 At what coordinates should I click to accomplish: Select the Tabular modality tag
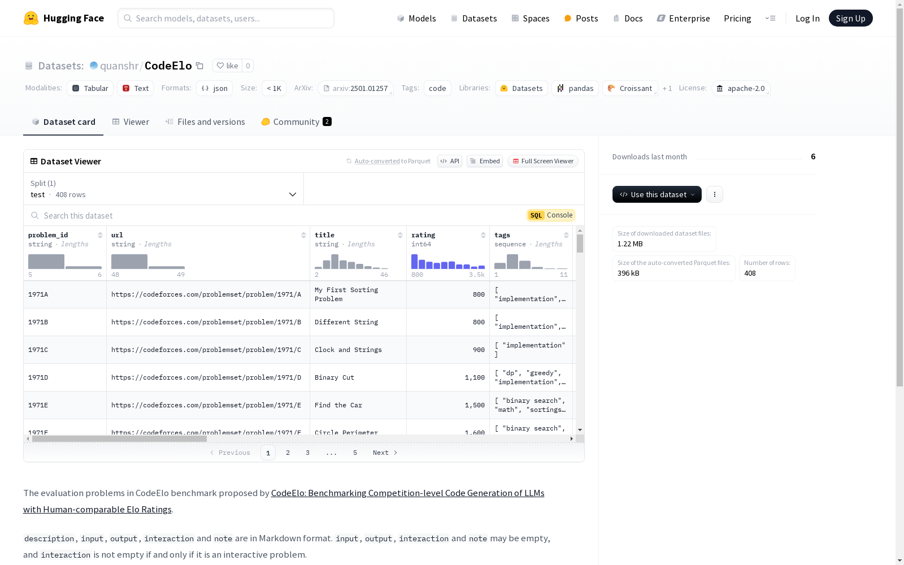(x=90, y=88)
